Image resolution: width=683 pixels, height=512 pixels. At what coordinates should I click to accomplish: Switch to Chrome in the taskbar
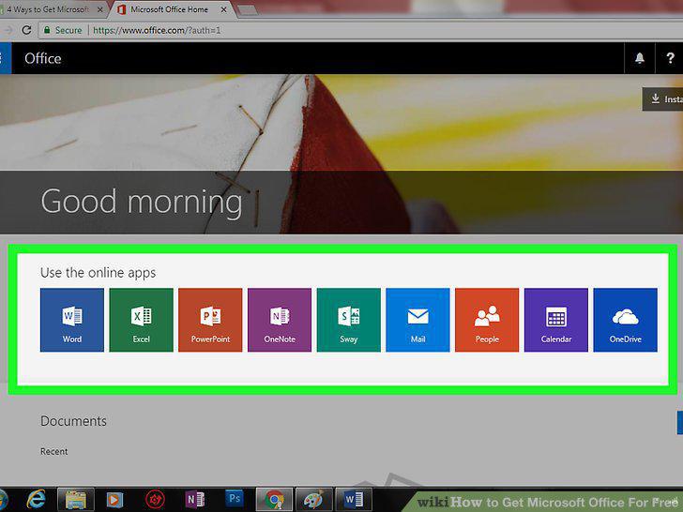pos(274,500)
